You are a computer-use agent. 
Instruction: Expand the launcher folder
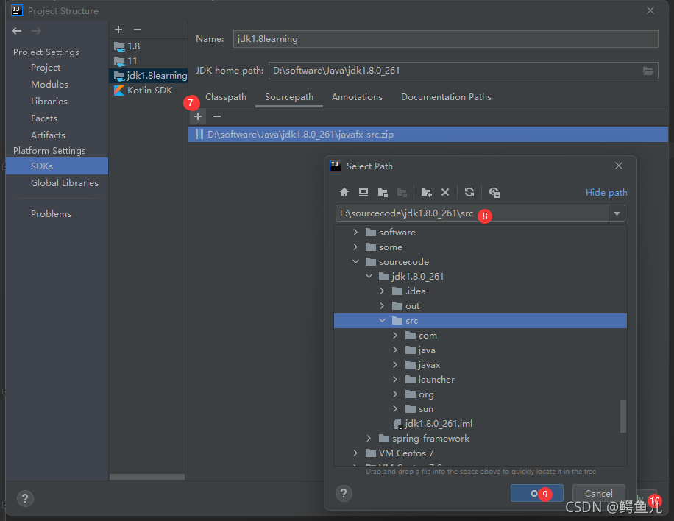[x=395, y=379]
